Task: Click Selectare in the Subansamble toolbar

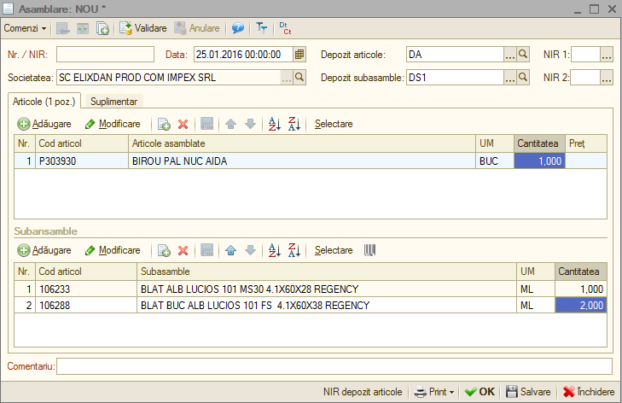Action: coord(334,250)
